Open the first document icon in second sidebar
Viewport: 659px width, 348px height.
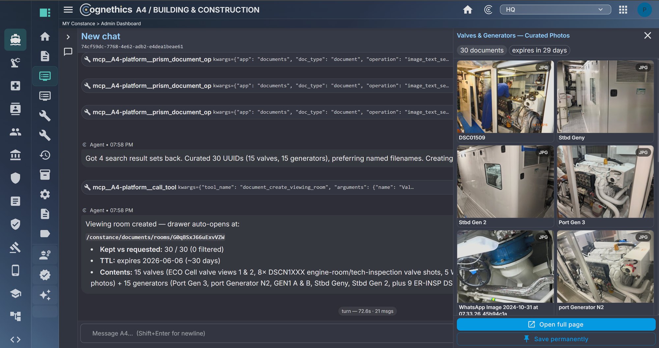click(45, 56)
